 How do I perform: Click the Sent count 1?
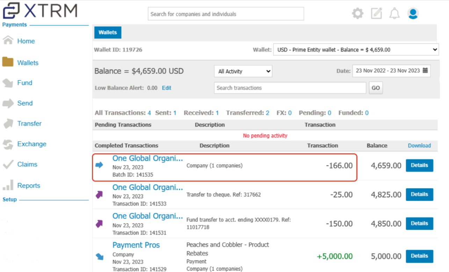coord(175,113)
